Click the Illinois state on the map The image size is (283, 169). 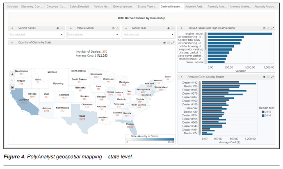[x=111, y=94]
